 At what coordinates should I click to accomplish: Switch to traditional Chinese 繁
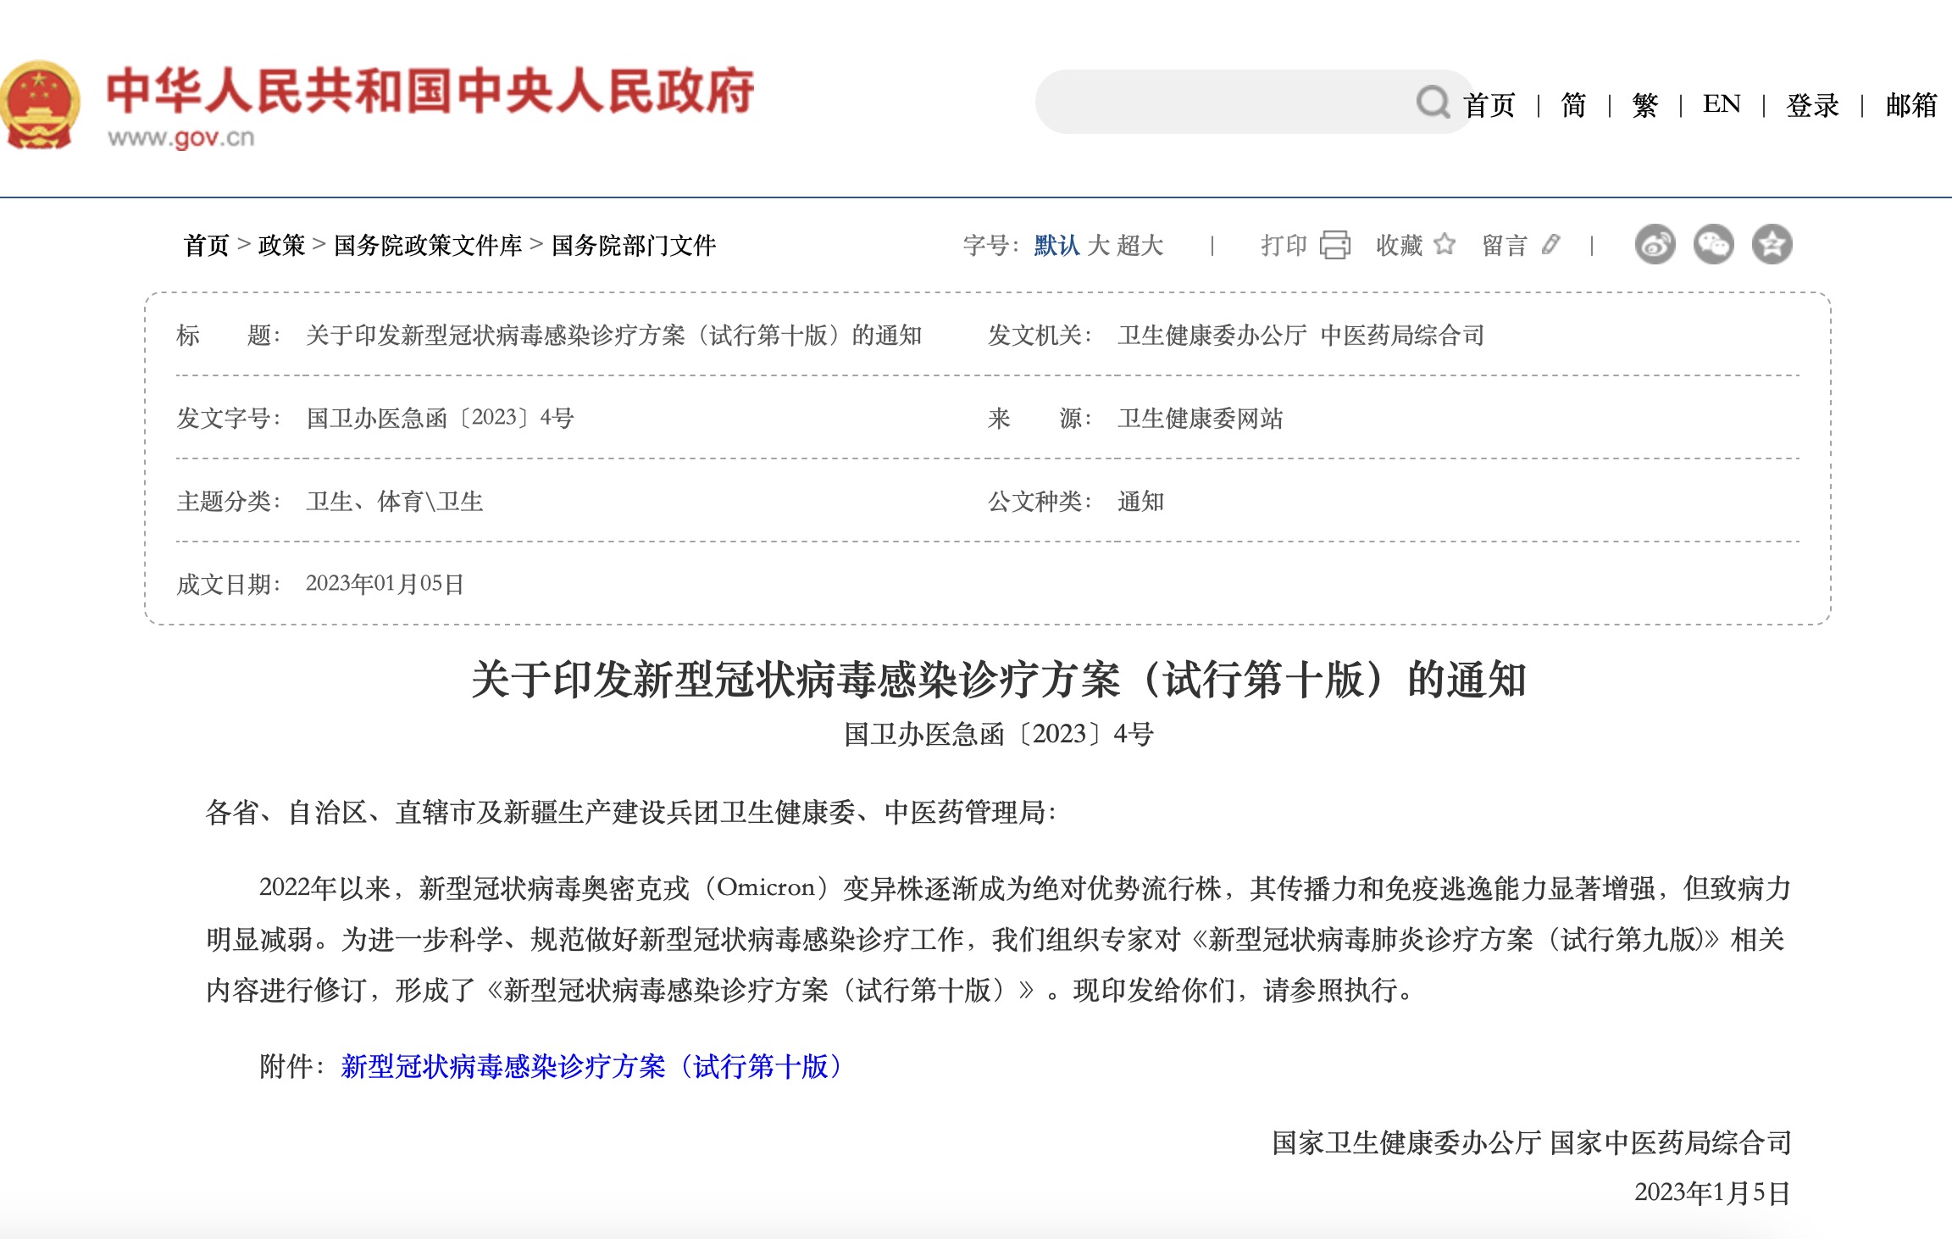click(1644, 105)
